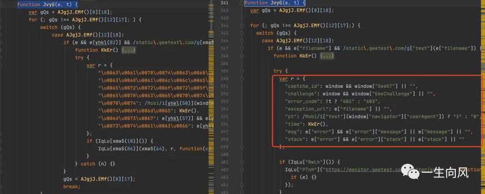
Task: Click the "time" key in right pane
Action: coord(294,124)
